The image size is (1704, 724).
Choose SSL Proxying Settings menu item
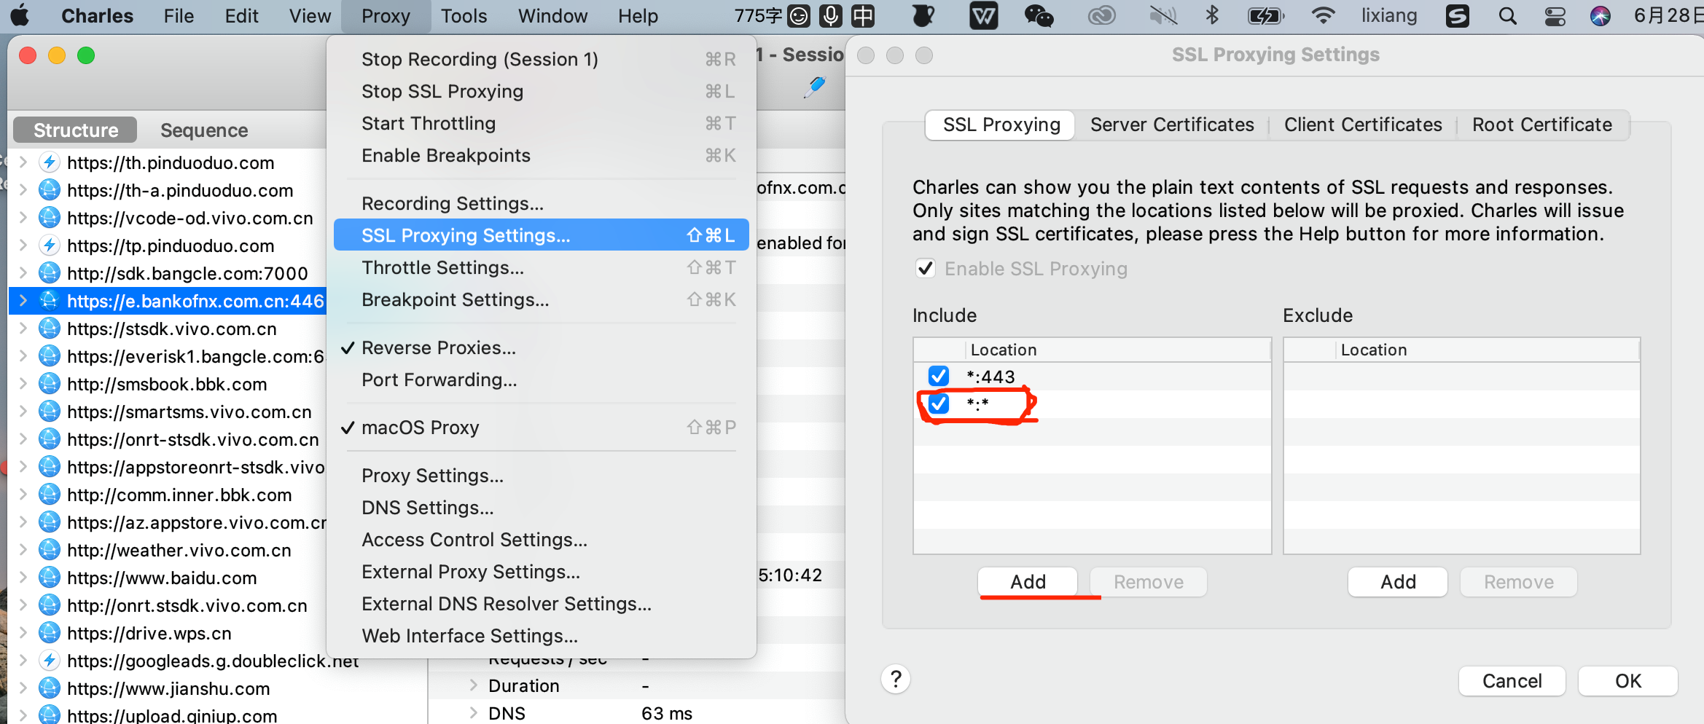542,235
